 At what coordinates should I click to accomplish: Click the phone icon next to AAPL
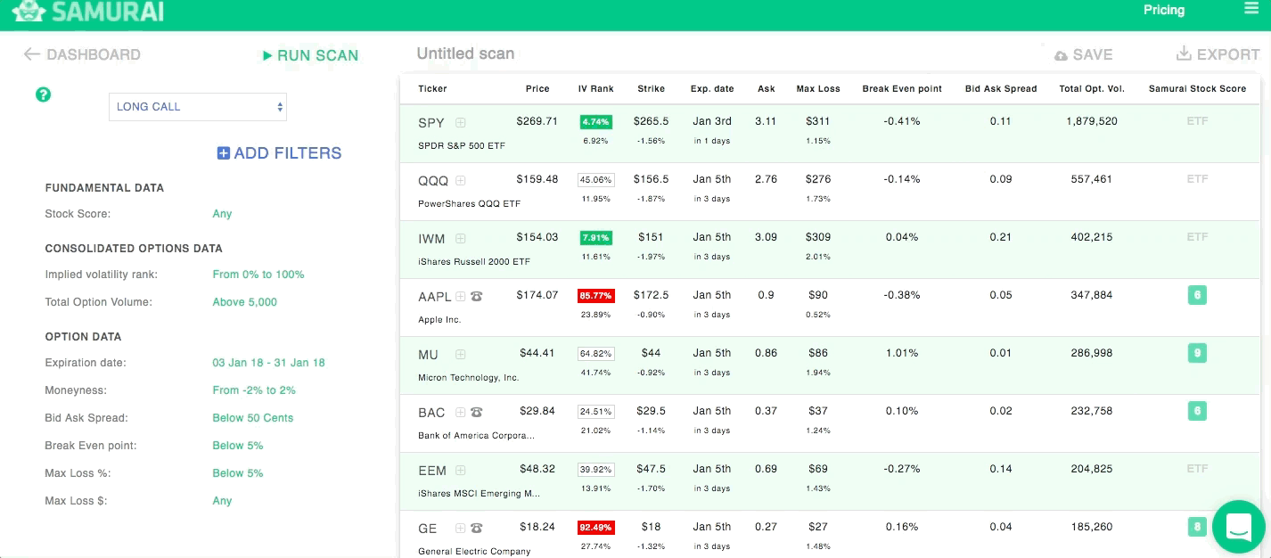[x=477, y=296]
